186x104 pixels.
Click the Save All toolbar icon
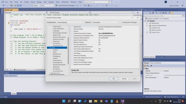(x=20, y=5)
